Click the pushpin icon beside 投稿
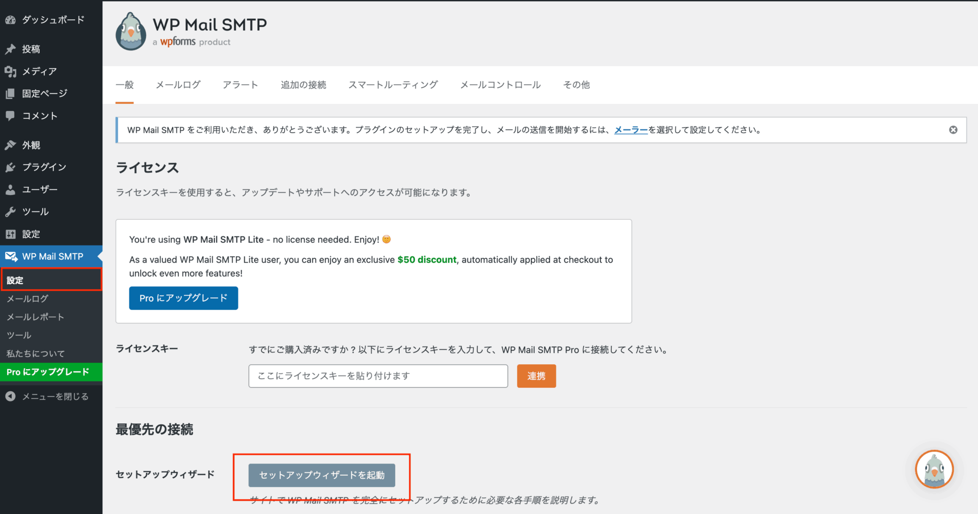 [10, 49]
